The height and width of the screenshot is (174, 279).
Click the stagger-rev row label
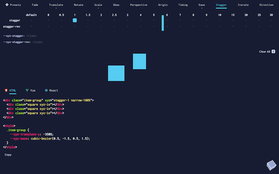point(12,26)
